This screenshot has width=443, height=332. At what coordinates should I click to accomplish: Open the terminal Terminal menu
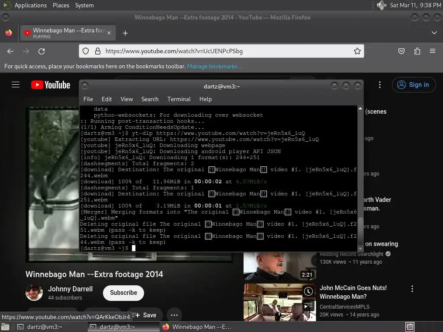pyautogui.click(x=179, y=99)
